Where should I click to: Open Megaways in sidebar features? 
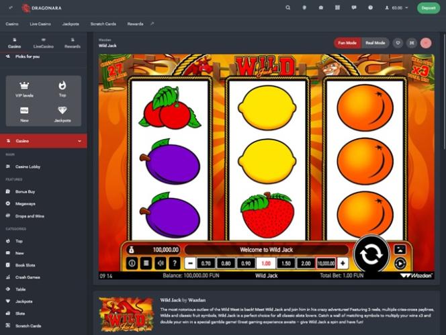point(26,203)
